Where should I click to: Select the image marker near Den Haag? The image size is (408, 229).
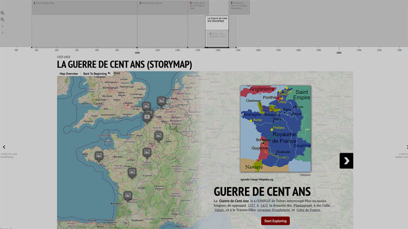161,101
